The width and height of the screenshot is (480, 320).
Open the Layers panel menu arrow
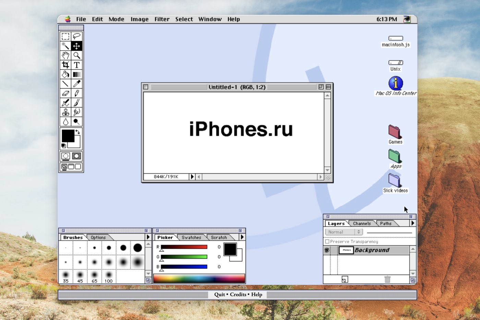(413, 223)
